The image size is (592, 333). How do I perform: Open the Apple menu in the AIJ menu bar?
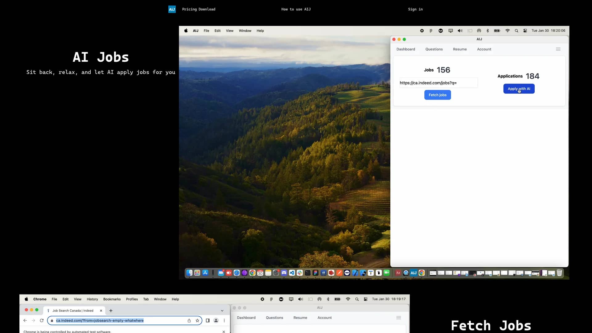186,31
